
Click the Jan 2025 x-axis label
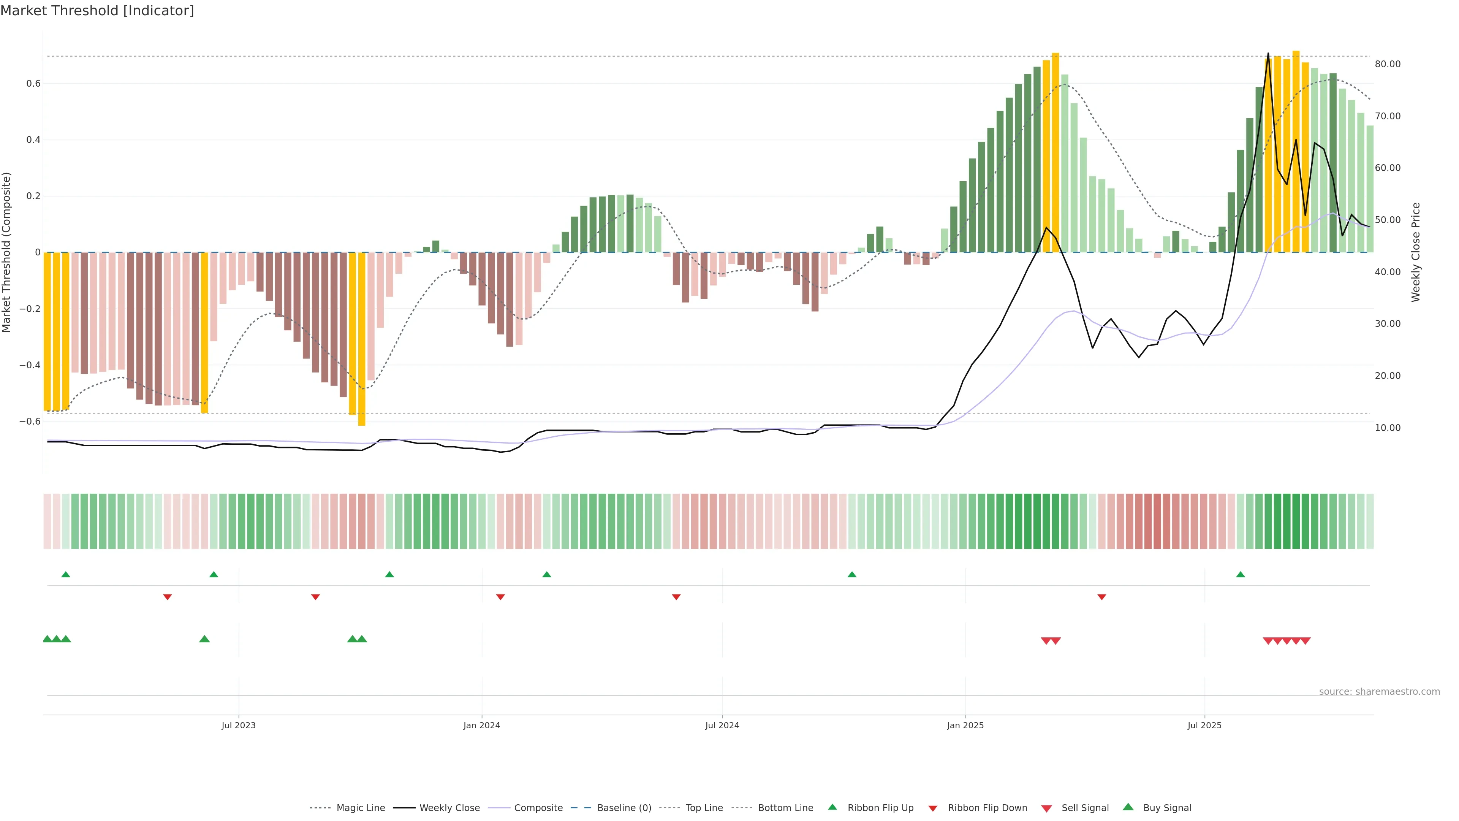pyautogui.click(x=965, y=725)
